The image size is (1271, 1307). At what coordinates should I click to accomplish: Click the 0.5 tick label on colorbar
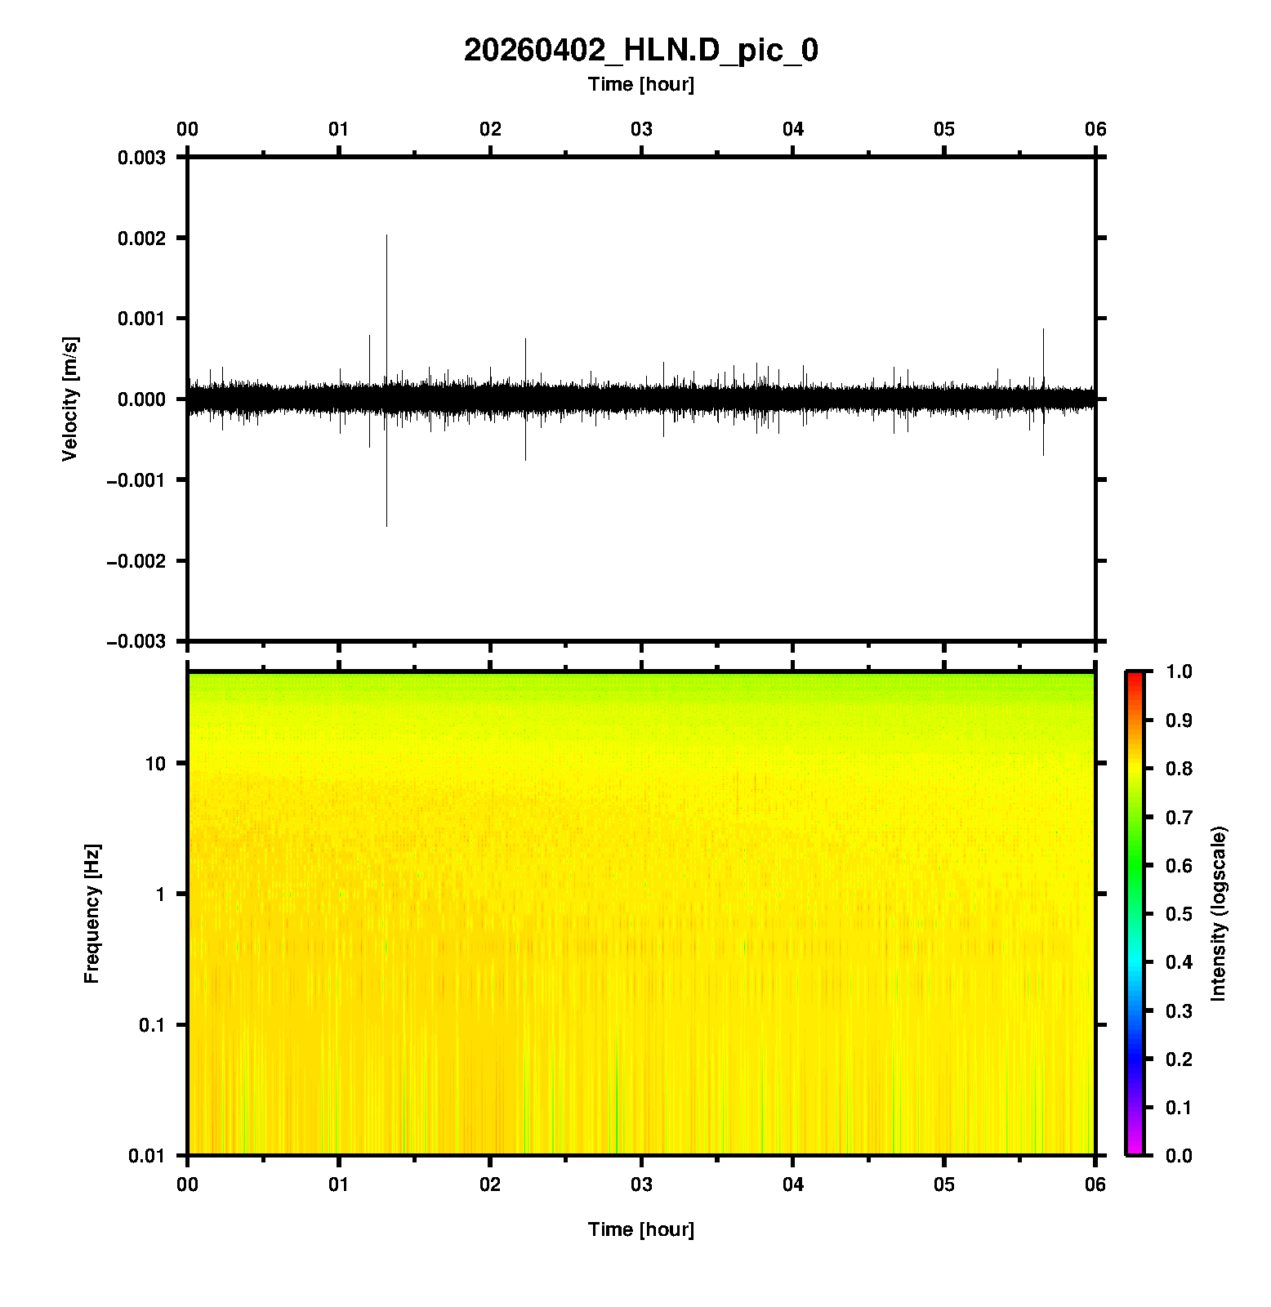click(1179, 913)
